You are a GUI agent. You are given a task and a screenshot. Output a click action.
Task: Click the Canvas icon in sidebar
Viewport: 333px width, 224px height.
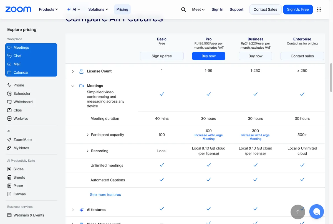coord(9,194)
